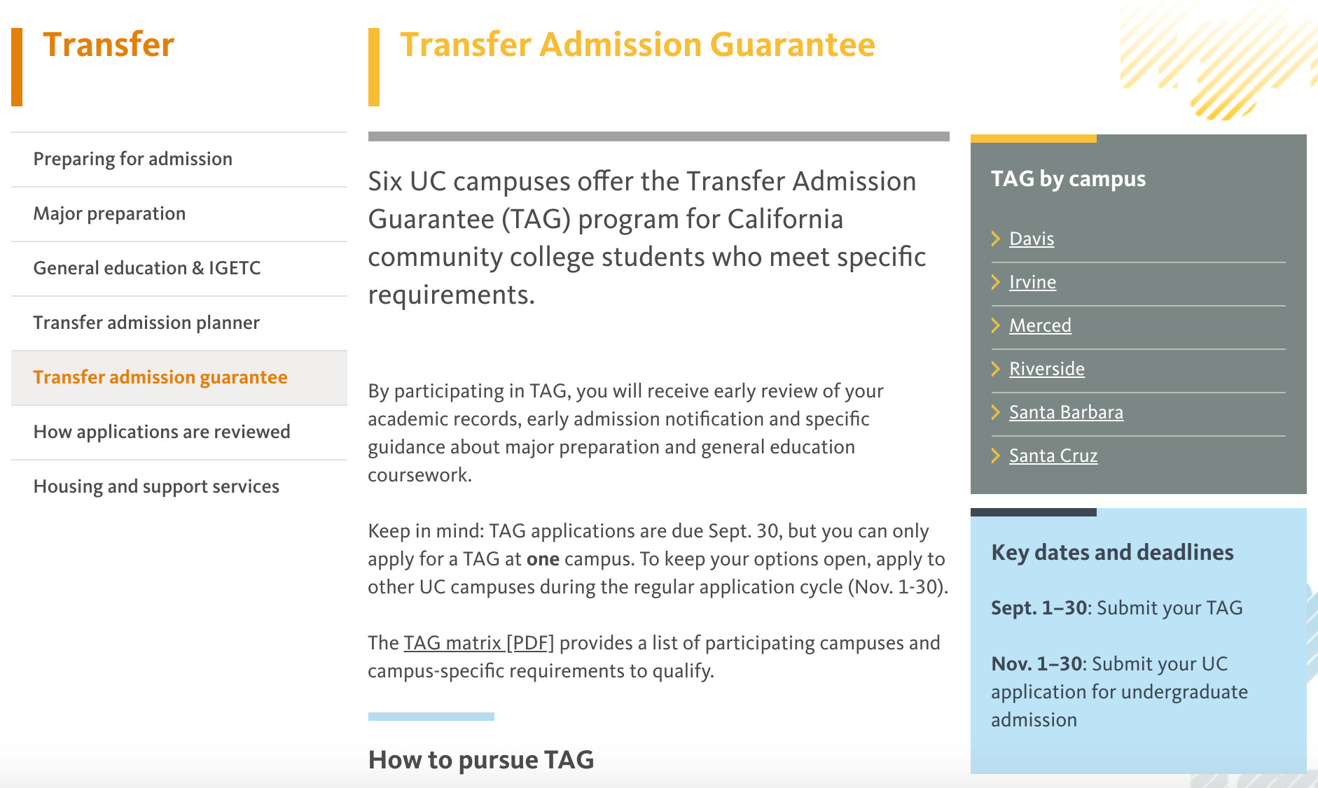Image resolution: width=1318 pixels, height=788 pixels.
Task: Select Preparing for admission in sidebar
Action: point(133,159)
